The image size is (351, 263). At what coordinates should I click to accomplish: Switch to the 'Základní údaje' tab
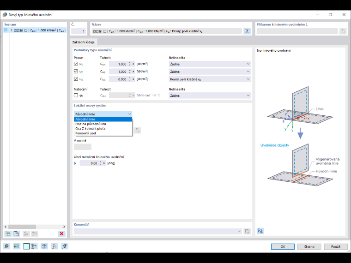tap(84, 42)
